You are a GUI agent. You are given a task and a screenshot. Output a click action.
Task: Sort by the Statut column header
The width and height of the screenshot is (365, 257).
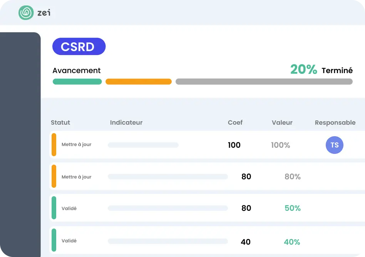pyautogui.click(x=60, y=123)
